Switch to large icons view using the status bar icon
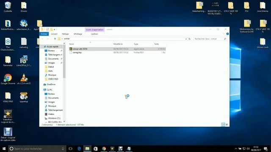 pyautogui.click(x=227, y=125)
